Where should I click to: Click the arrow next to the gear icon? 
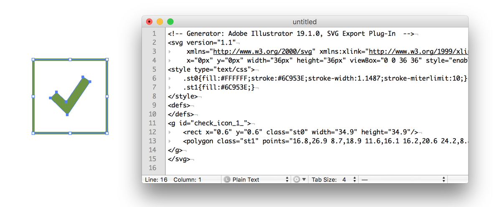[304, 179]
